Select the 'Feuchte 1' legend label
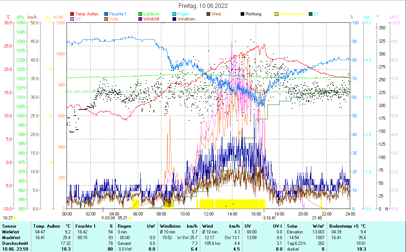Viewport: 406px width, 252px height. (x=118, y=14)
